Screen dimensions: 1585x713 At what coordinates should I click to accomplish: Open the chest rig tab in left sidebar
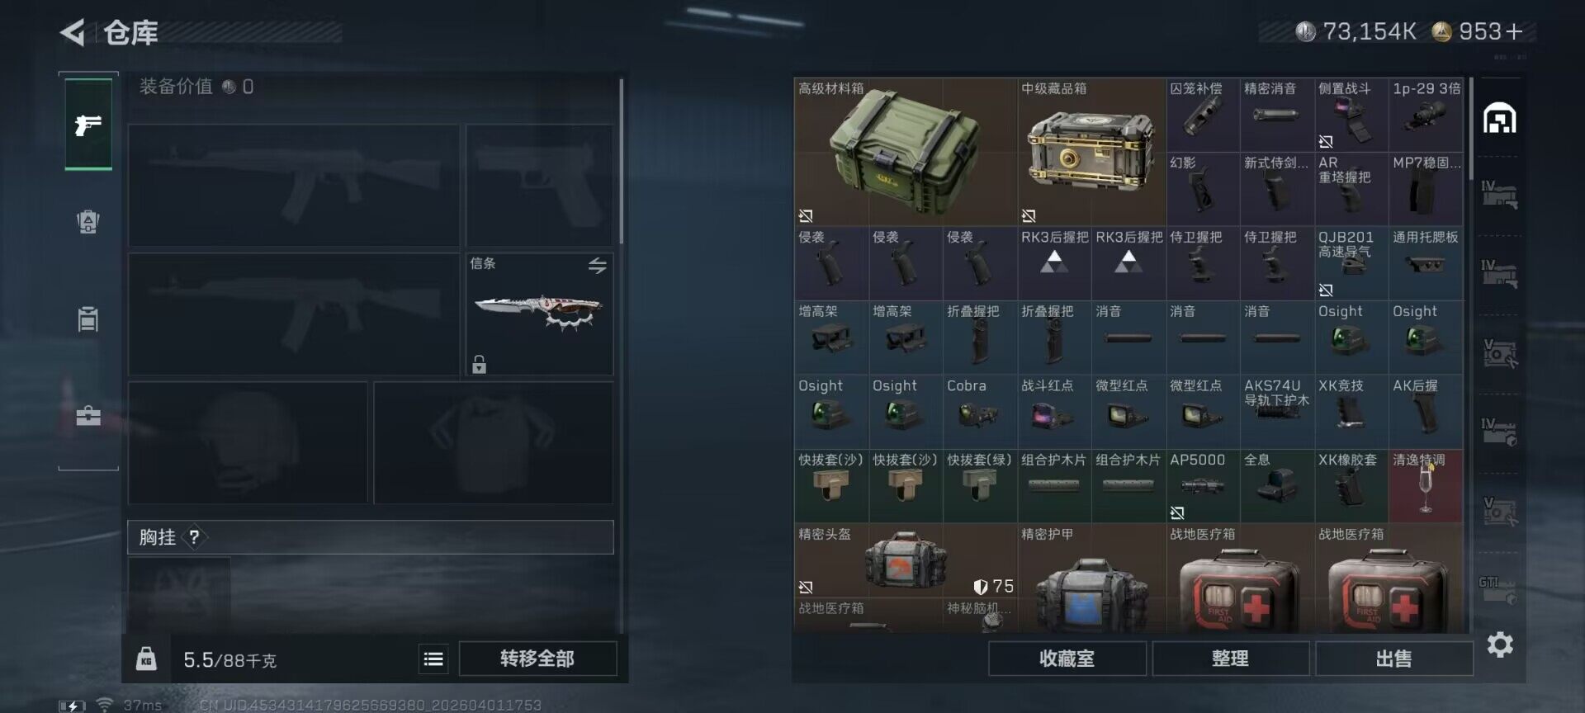coord(88,319)
